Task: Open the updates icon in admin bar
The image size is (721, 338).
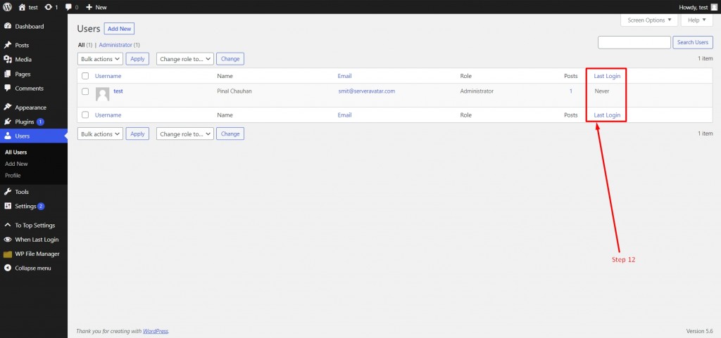Action: click(x=49, y=7)
